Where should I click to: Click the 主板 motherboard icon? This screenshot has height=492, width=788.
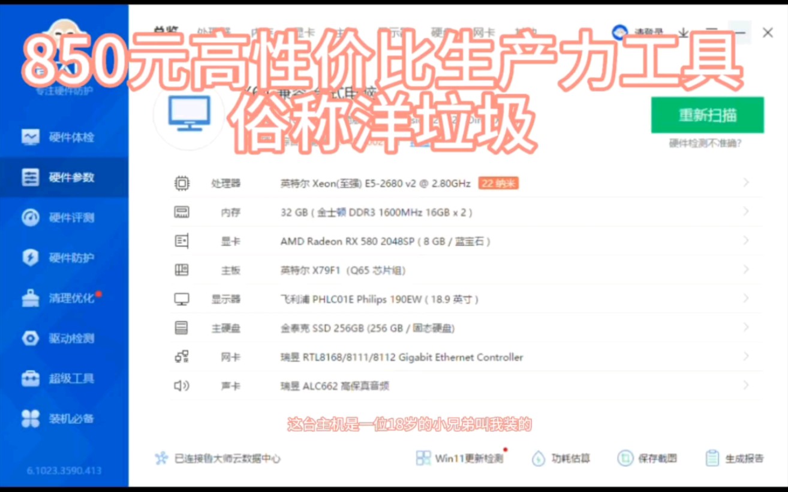point(182,270)
